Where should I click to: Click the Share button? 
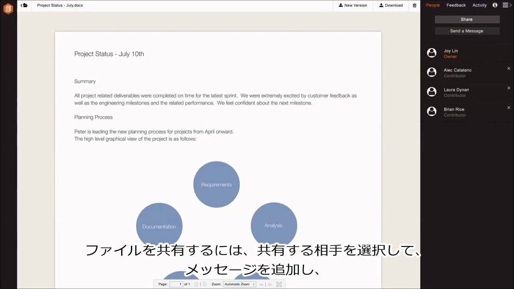(467, 19)
